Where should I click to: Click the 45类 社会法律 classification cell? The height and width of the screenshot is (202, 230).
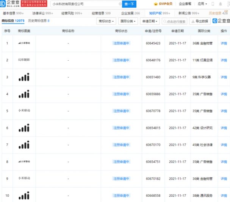(x=202, y=145)
